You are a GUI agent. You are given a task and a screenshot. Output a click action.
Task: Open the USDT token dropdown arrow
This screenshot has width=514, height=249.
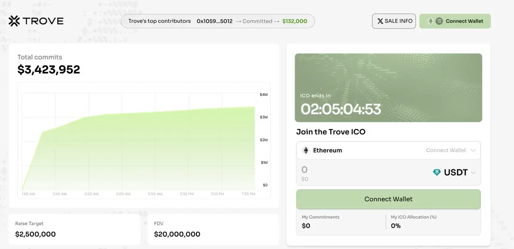click(473, 172)
